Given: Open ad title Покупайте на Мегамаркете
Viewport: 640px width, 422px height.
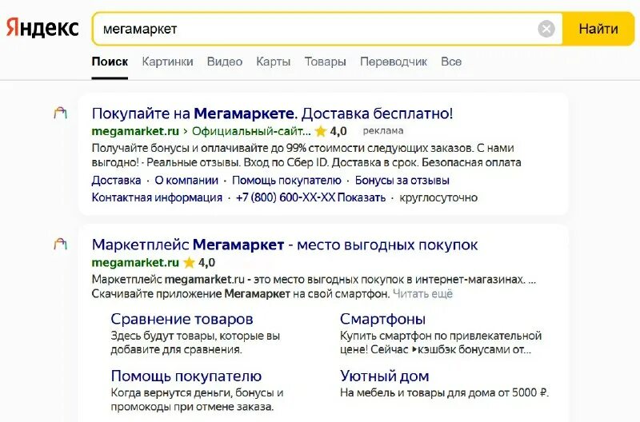Looking at the screenshot, I should tap(272, 113).
